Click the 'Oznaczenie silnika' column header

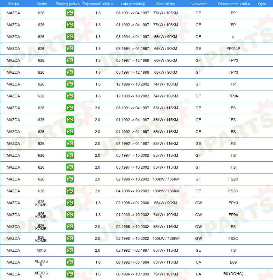pos(234,4)
